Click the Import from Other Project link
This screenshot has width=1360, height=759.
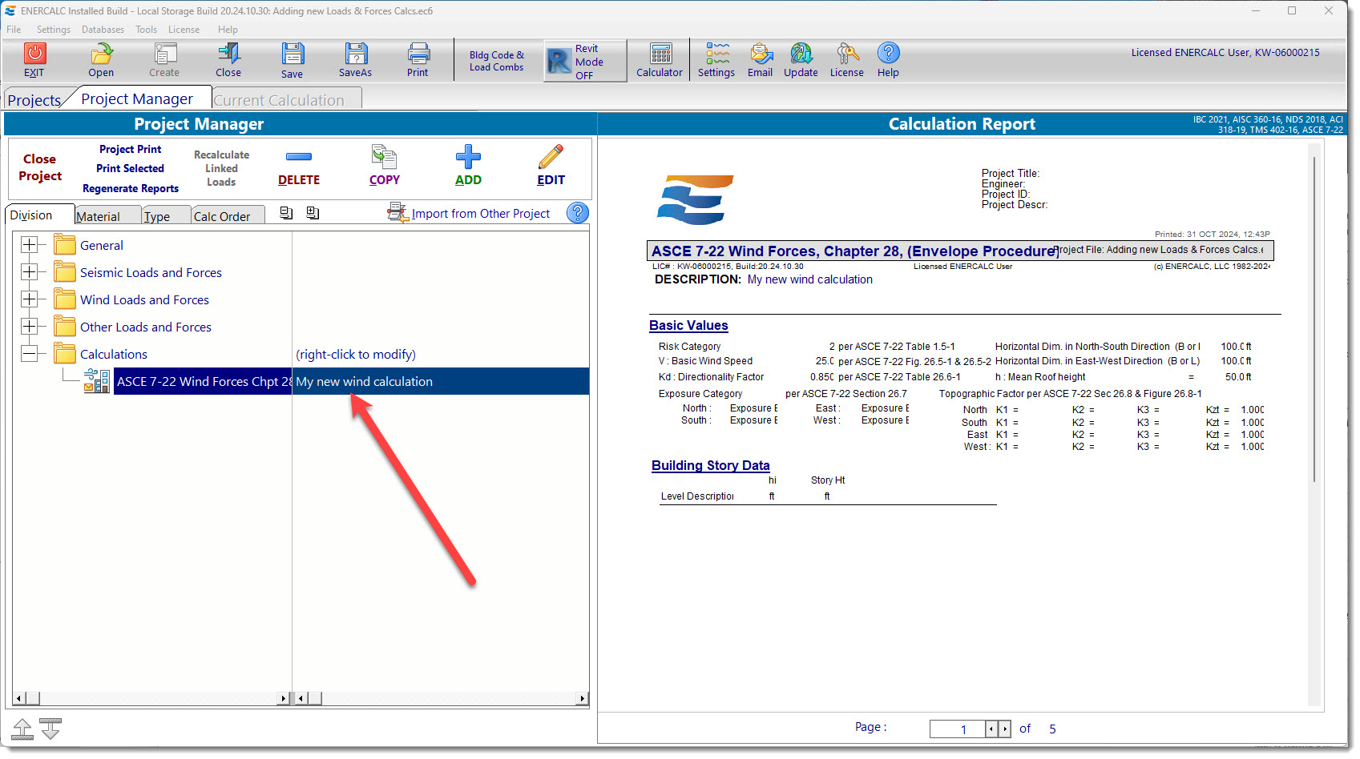481,213
